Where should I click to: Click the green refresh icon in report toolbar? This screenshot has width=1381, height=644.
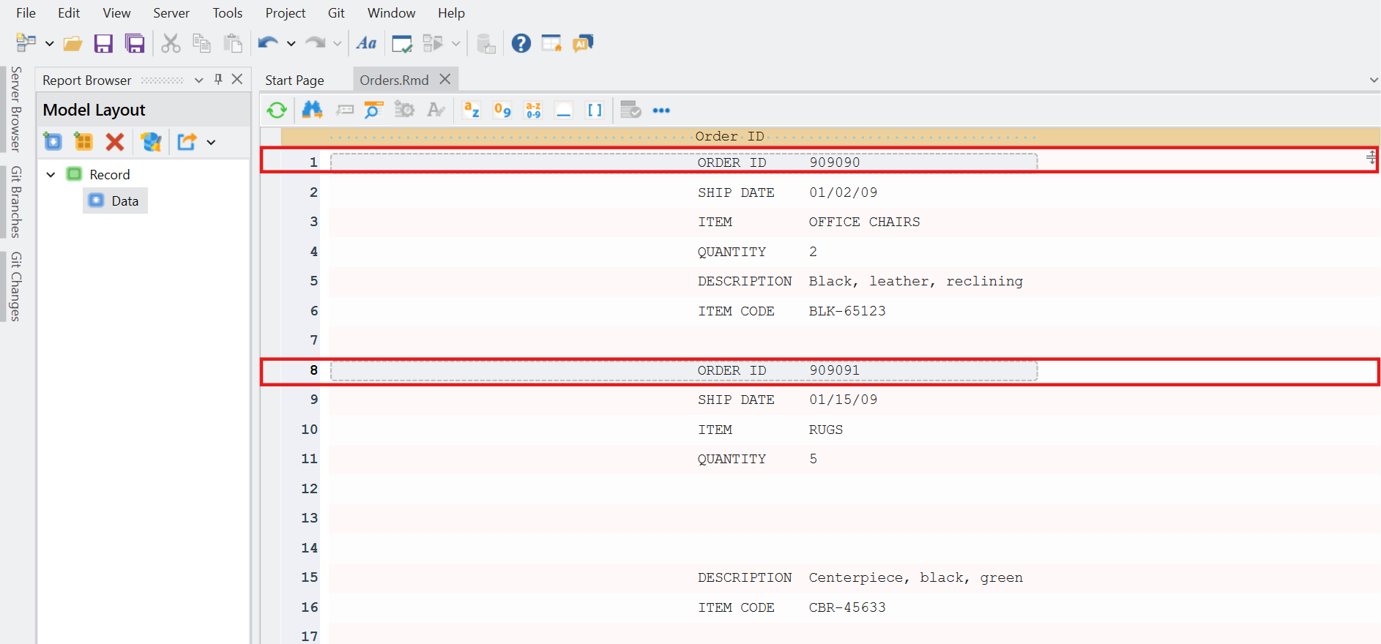coord(277,111)
